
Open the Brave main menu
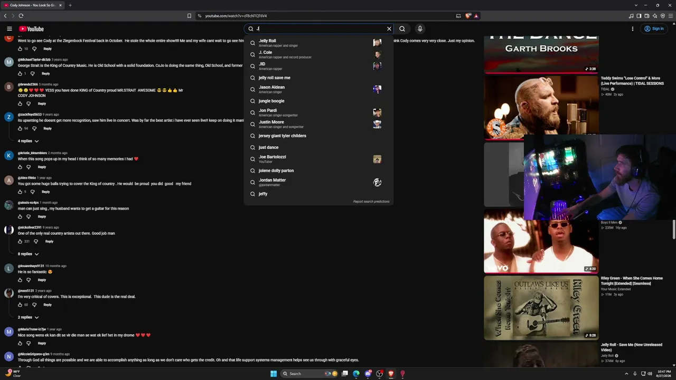click(x=671, y=16)
